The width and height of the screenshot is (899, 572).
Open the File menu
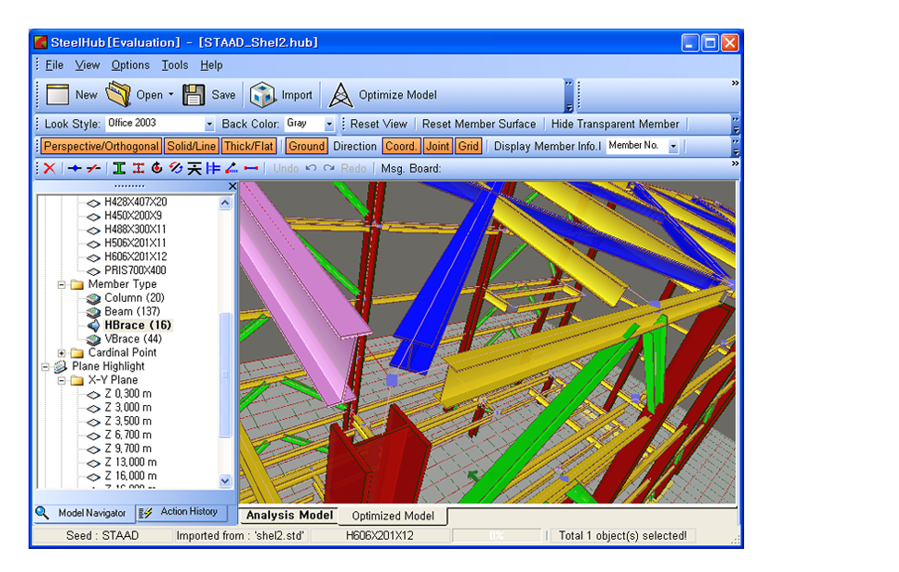pos(54,66)
